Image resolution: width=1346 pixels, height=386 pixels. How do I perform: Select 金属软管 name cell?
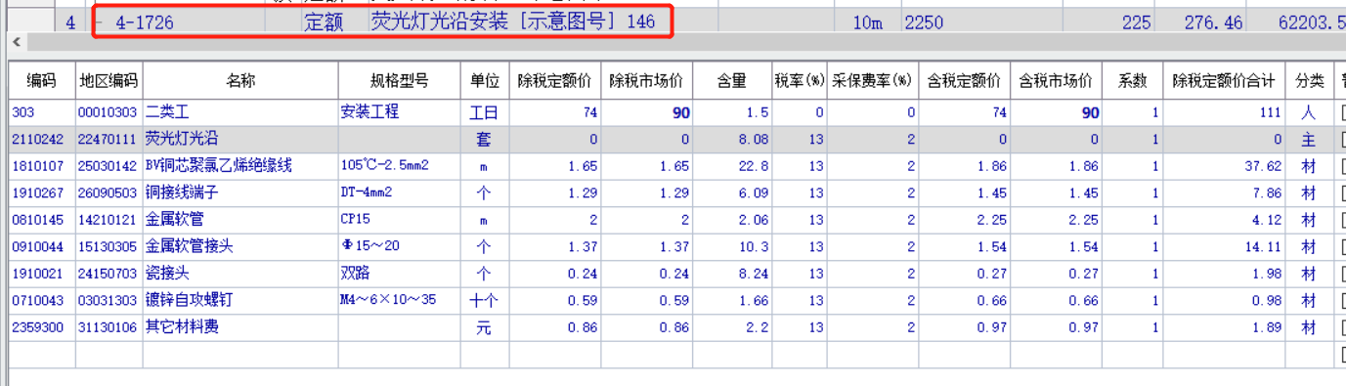pos(239,220)
